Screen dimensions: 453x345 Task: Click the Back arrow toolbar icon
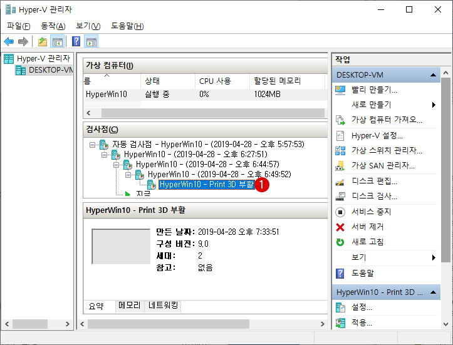[x=9, y=41]
